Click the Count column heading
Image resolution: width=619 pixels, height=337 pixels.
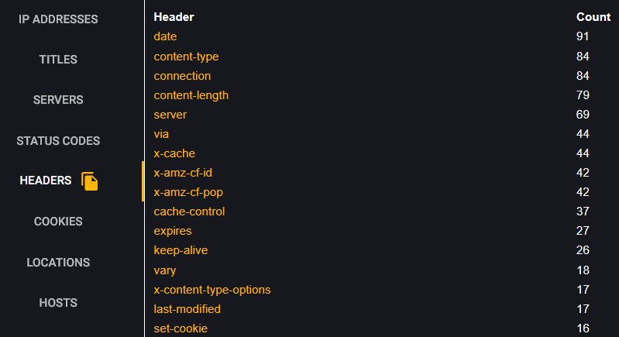click(x=593, y=17)
